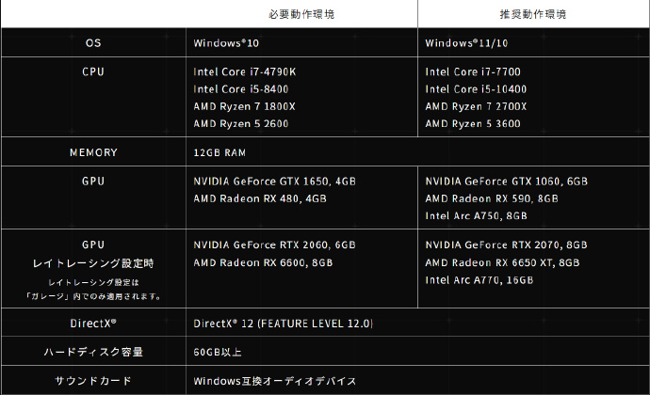This screenshot has width=650, height=395.
Task: Select the サウンドカード row label
Action: tap(93, 381)
